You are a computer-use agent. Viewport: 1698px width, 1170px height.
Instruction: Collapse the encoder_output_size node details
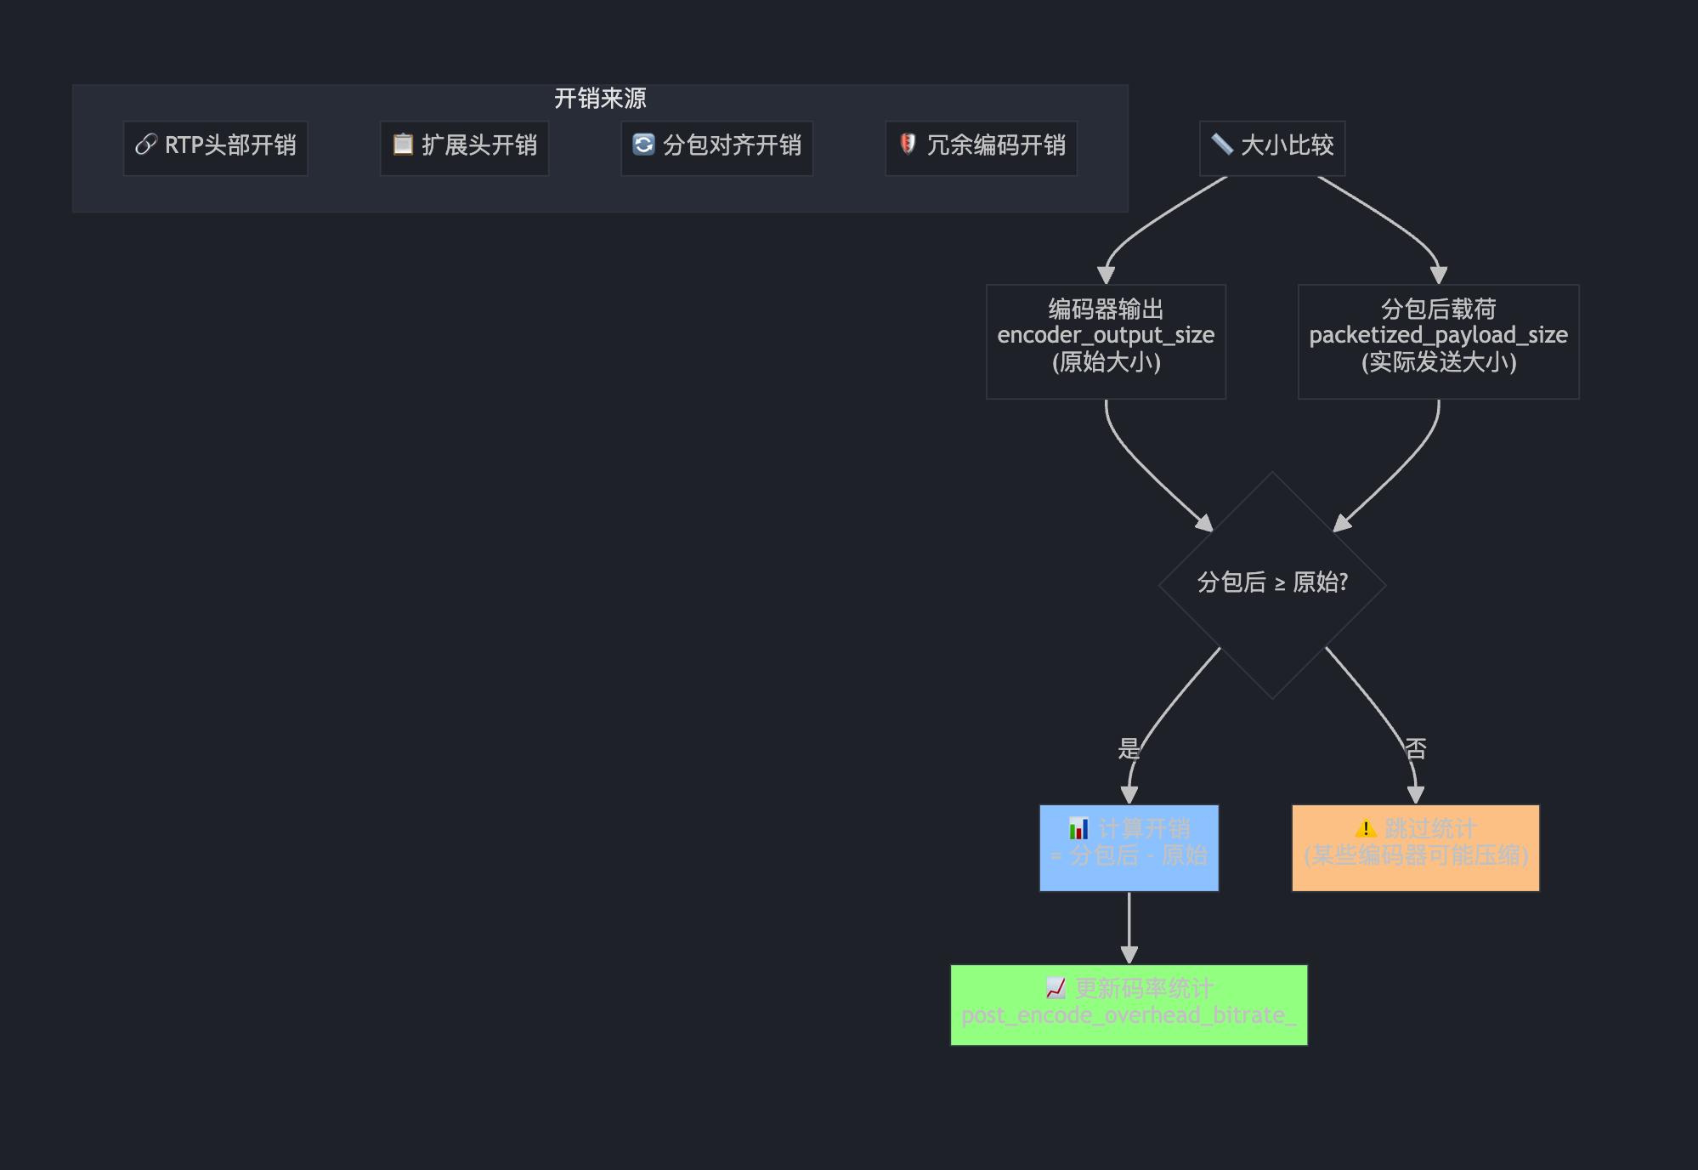[1106, 339]
